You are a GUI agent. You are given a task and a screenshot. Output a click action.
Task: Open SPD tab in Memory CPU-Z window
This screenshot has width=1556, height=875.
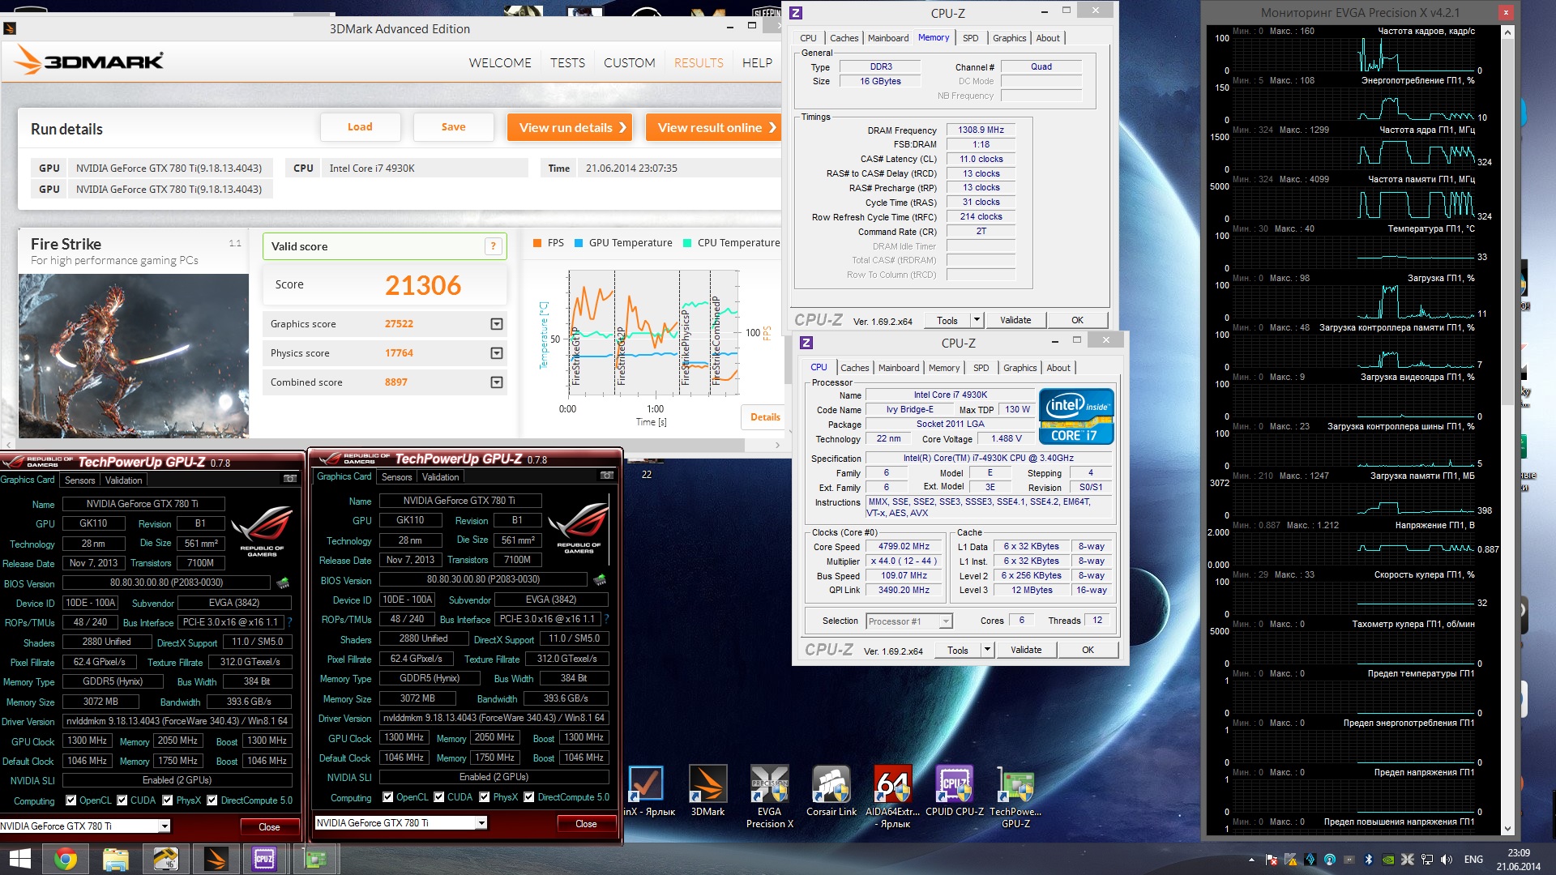(x=970, y=38)
